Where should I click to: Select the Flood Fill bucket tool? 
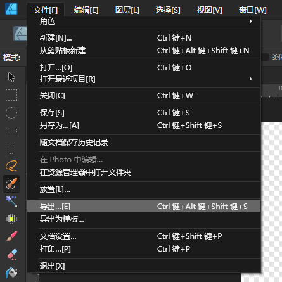click(11, 272)
